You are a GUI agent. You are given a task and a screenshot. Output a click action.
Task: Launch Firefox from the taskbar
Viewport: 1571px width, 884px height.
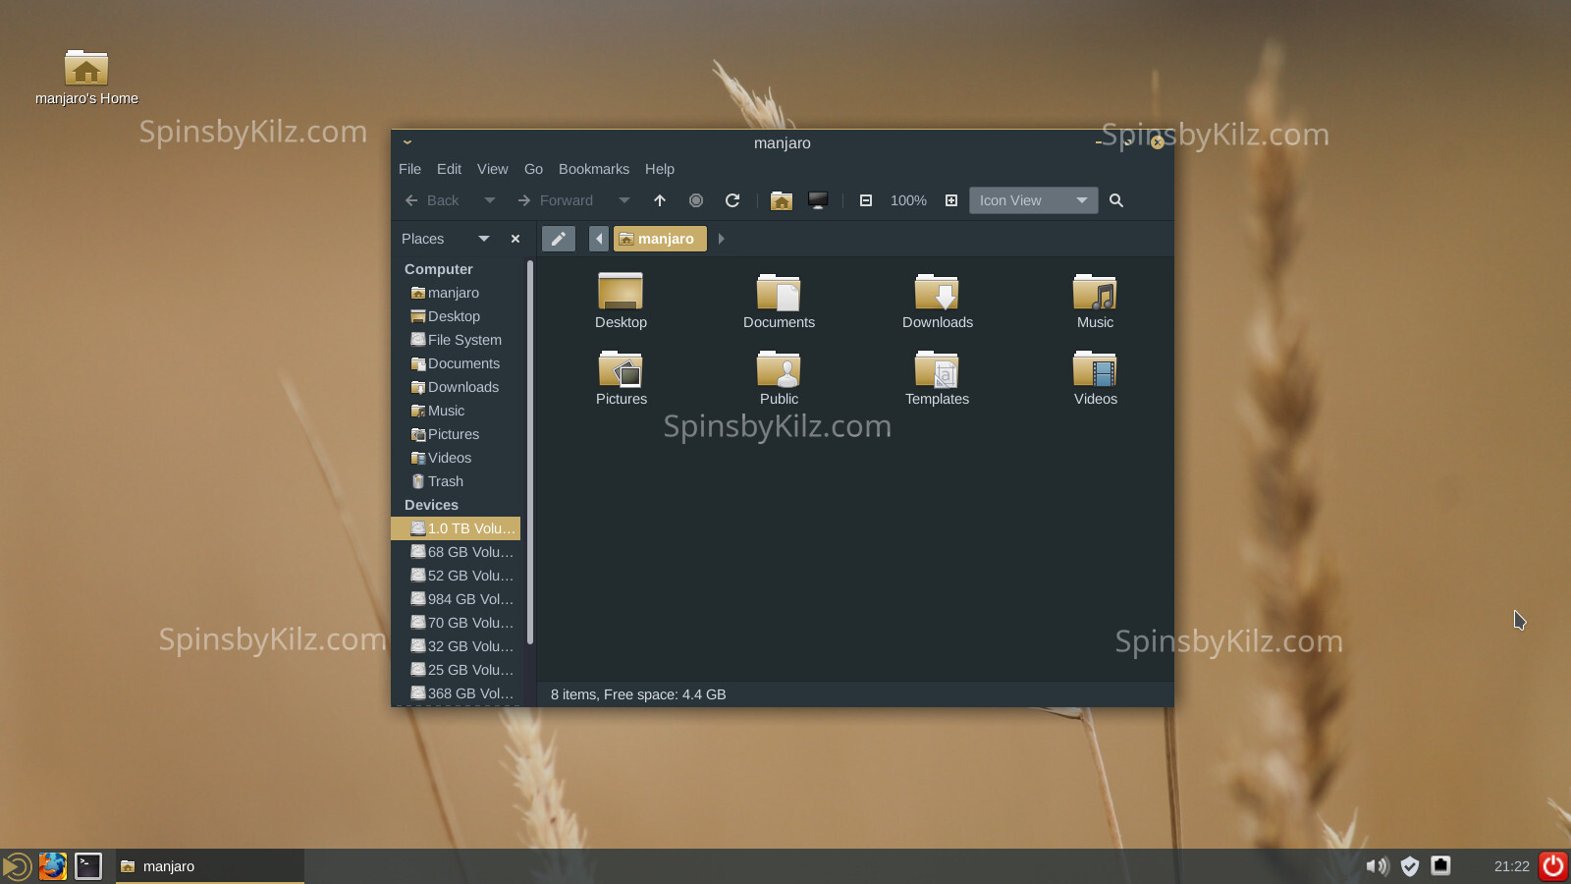(53, 866)
